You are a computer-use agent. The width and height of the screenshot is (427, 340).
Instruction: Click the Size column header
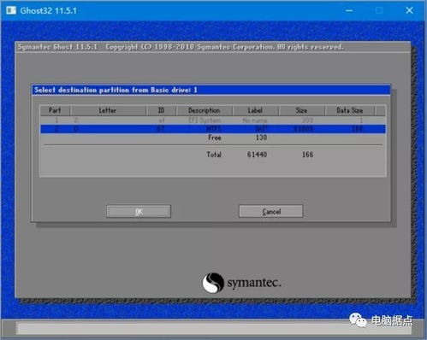[301, 110]
